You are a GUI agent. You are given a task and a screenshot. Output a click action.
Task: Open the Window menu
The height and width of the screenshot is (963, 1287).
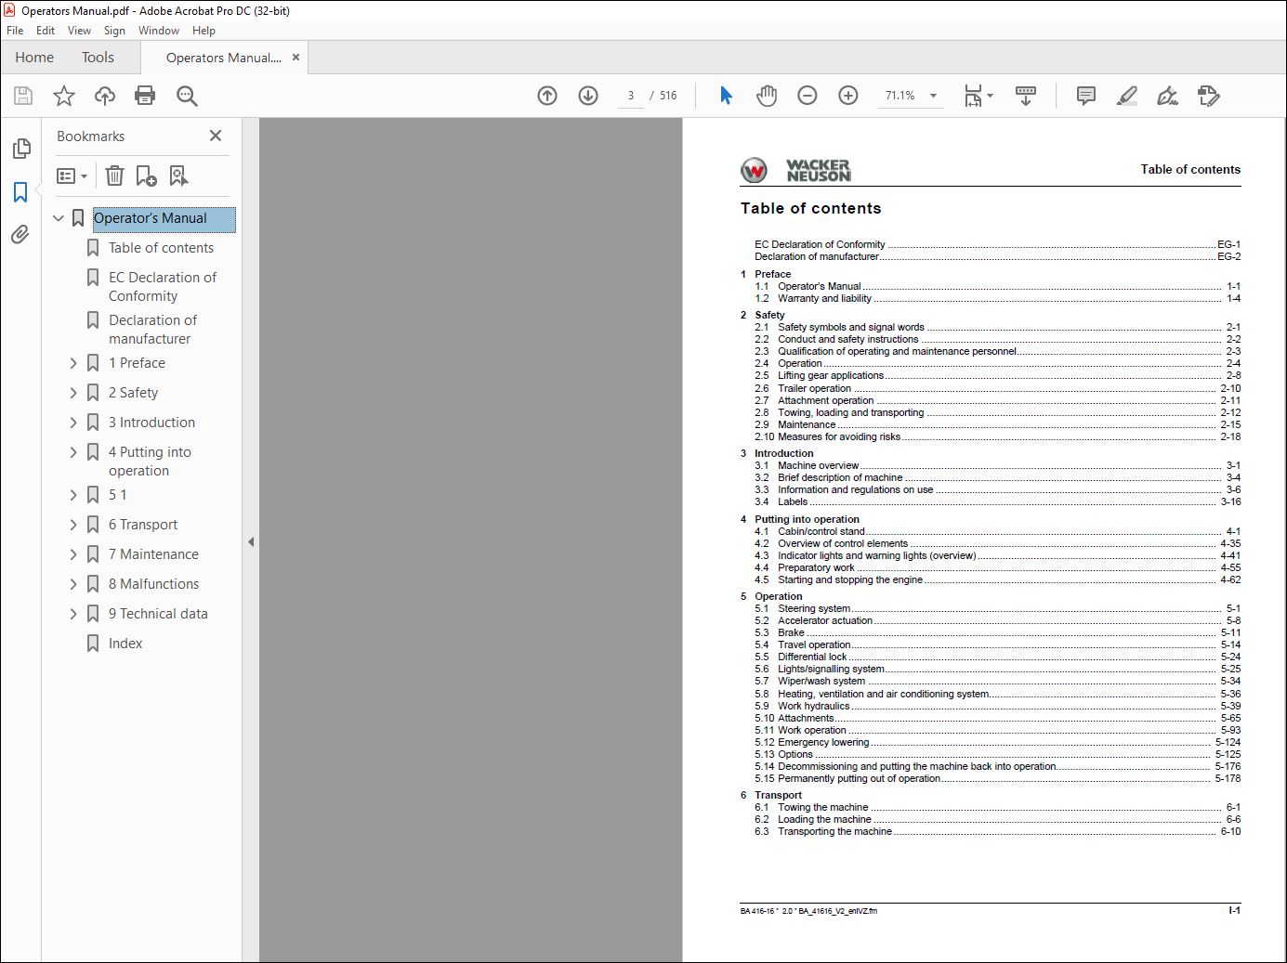pos(159,31)
